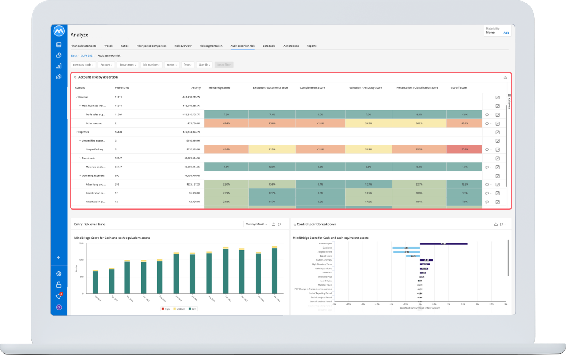
Task: Switch to the Ratios tab
Action: pyautogui.click(x=125, y=46)
